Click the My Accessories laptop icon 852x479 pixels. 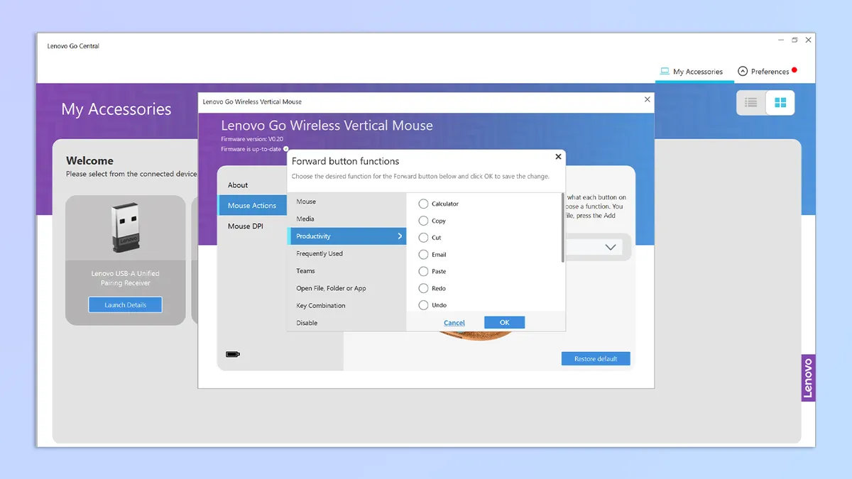pyautogui.click(x=665, y=71)
